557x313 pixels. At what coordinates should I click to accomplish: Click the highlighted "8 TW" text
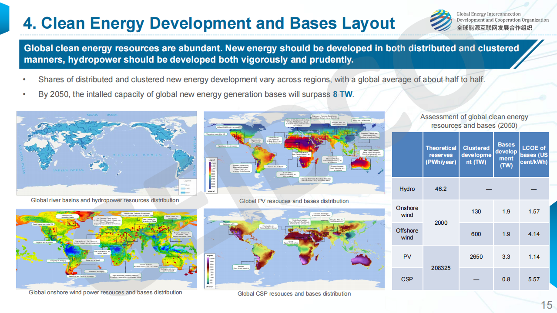pyautogui.click(x=342, y=94)
